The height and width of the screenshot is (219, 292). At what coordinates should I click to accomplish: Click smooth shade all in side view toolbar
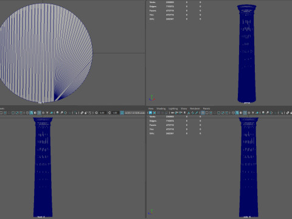point(237,113)
